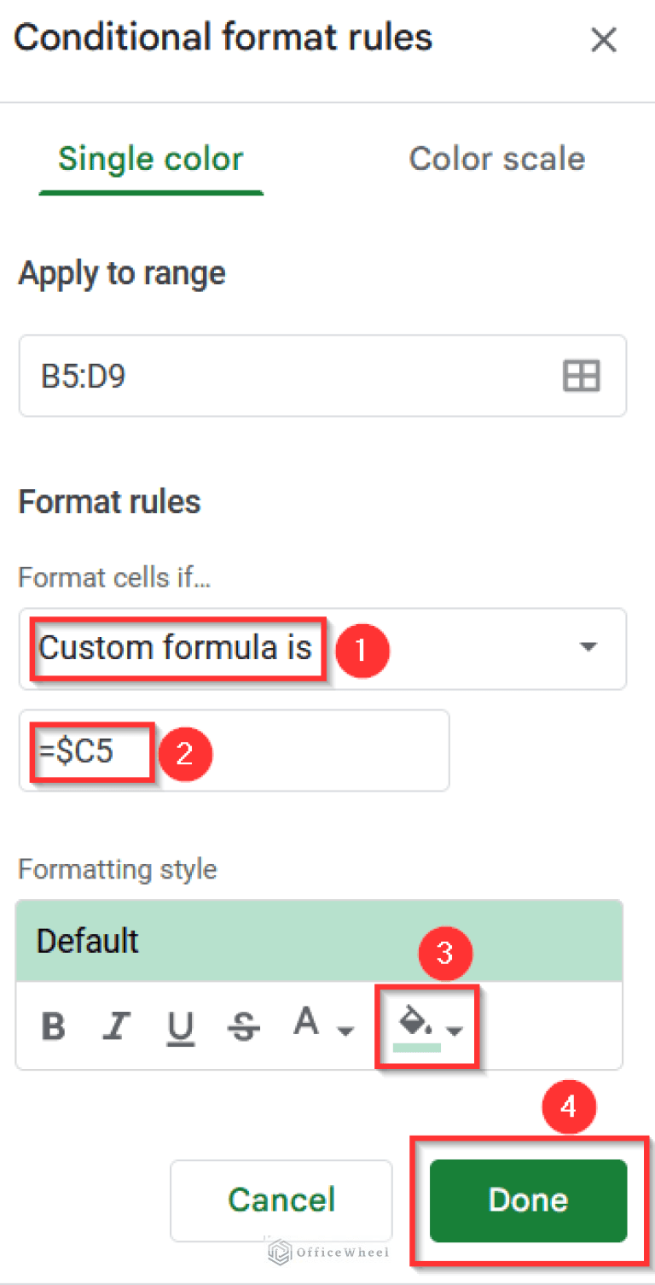The height and width of the screenshot is (1285, 655).
Task: Expand the text color dropdown arrow
Action: coord(346,1031)
